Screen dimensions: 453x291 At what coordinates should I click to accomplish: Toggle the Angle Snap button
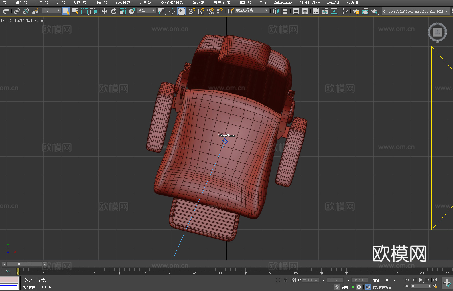pyautogui.click(x=201, y=11)
